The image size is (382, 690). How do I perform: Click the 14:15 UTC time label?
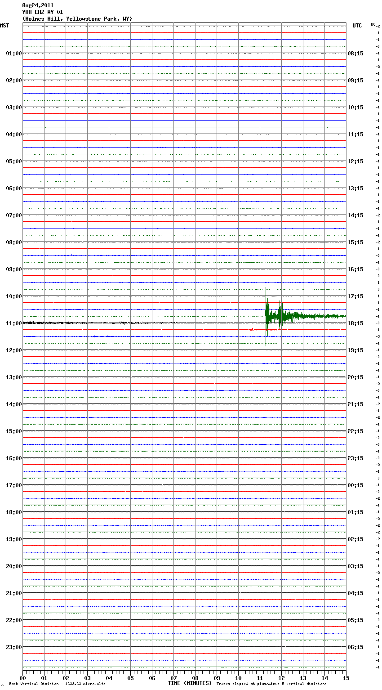click(x=355, y=215)
